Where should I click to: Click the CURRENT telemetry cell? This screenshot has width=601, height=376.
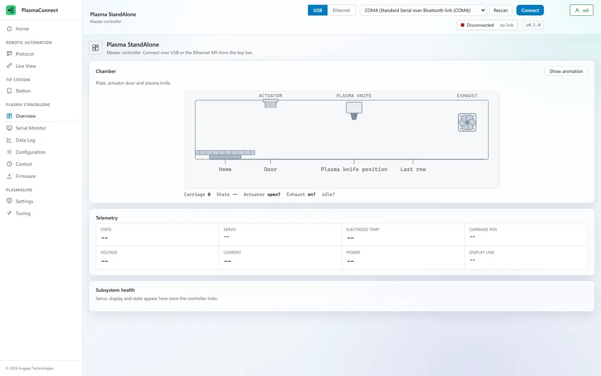tap(280, 257)
